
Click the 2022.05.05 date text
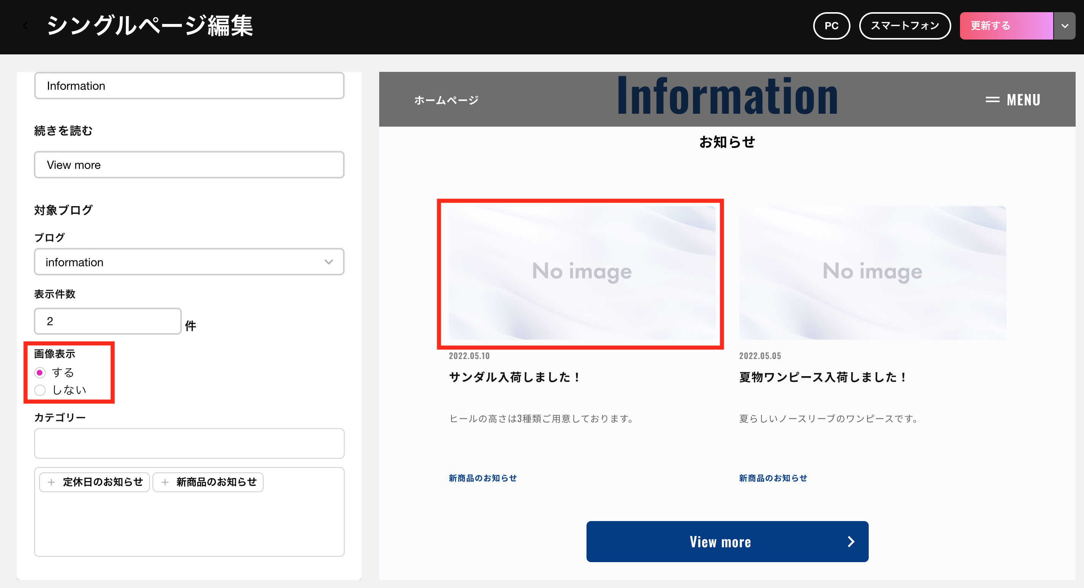coord(760,356)
